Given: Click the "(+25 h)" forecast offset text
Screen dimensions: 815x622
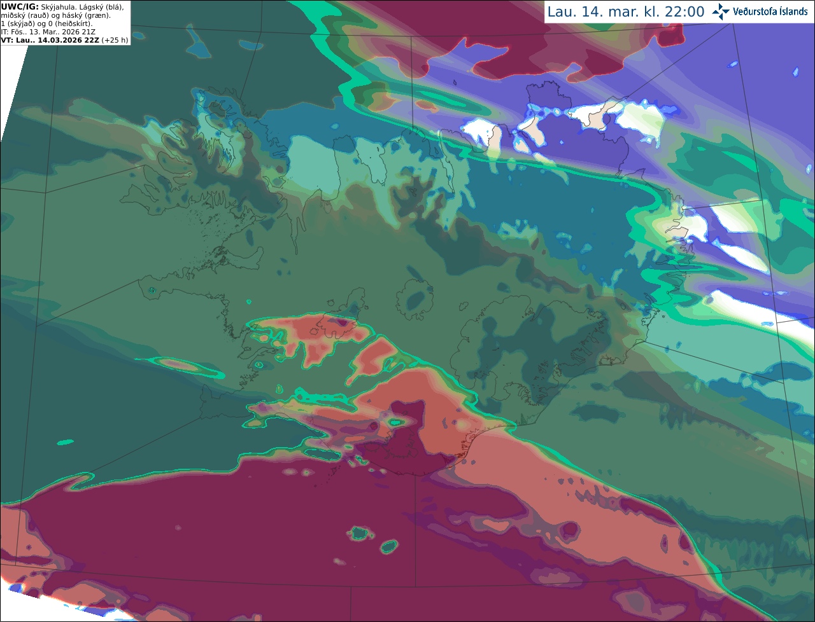Looking at the screenshot, I should 115,40.
